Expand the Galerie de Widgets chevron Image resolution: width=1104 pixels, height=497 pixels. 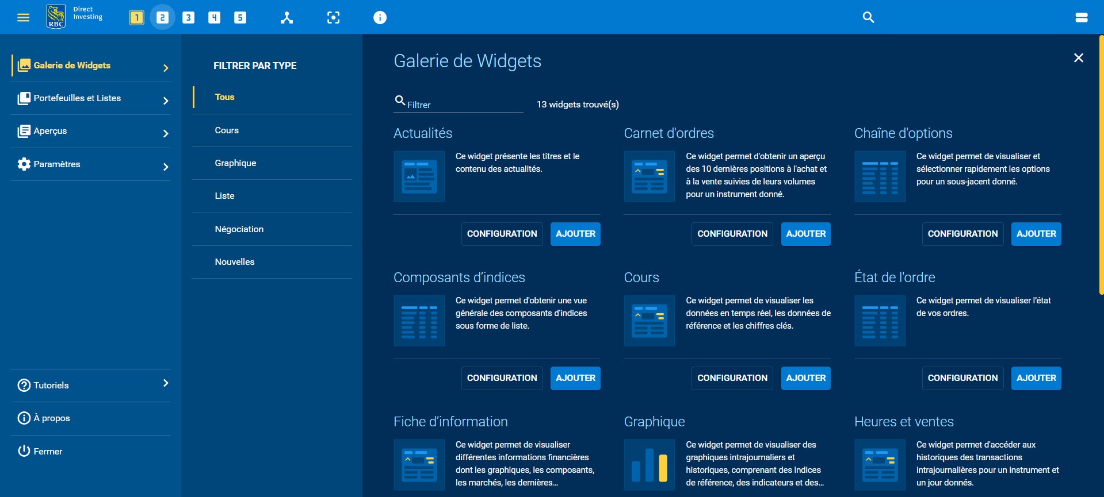tap(166, 68)
